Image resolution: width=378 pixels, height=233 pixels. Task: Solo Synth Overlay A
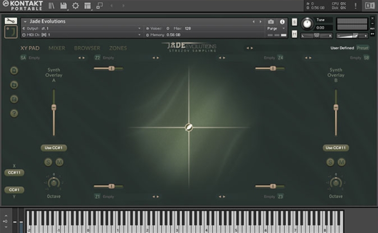click(48, 163)
